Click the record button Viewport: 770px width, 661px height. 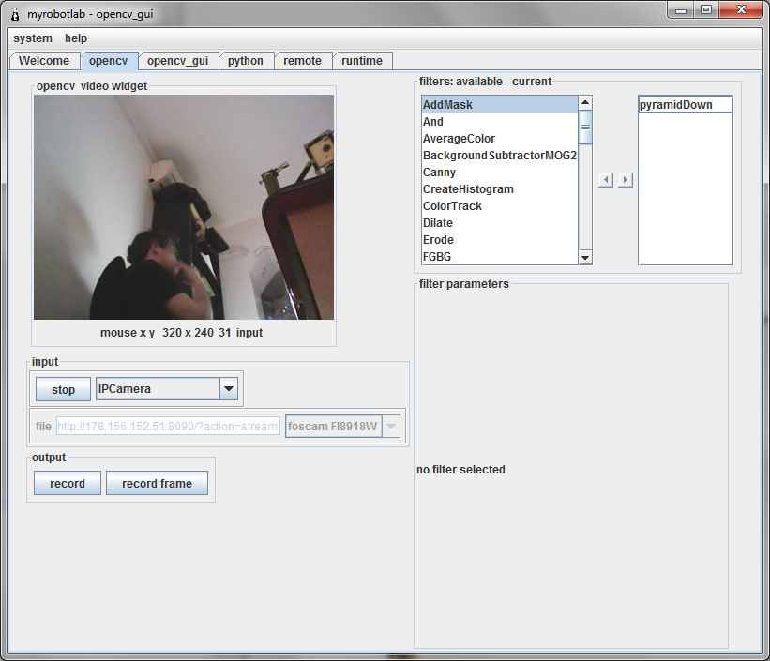click(68, 483)
